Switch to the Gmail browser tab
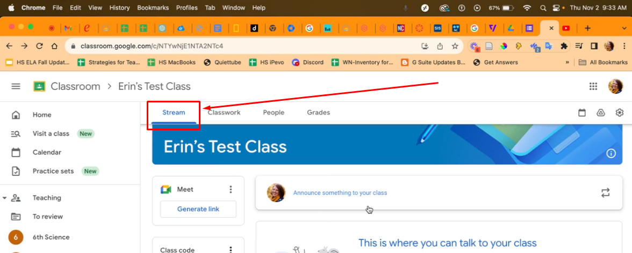The image size is (632, 253). coord(68,28)
